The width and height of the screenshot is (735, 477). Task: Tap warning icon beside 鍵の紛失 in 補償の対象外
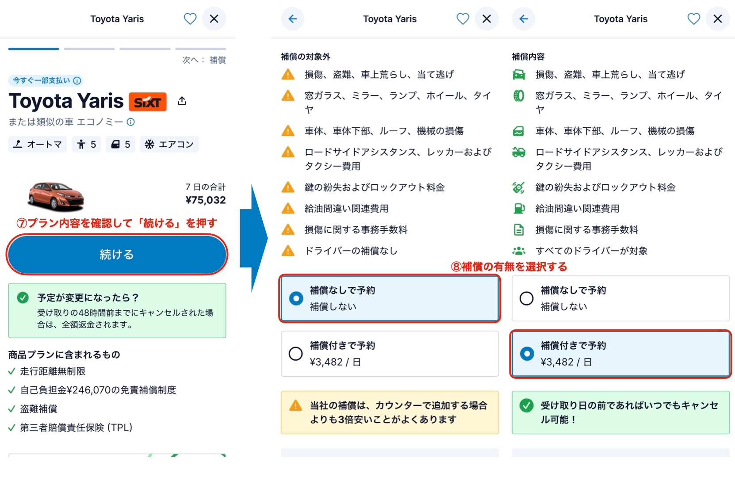288,187
